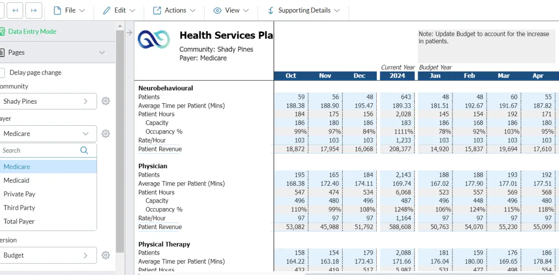Image resolution: width=559 pixels, height=275 pixels.
Task: Click the File document icon
Action: [x=57, y=11]
